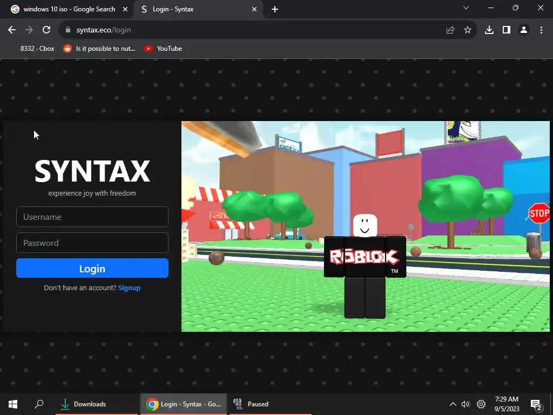Screen dimensions: 553x415
Task: Select the Chrome 'Login - Syntax' taskbar item
Action: click(x=184, y=404)
